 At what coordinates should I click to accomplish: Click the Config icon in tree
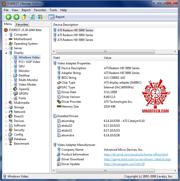(11, 135)
